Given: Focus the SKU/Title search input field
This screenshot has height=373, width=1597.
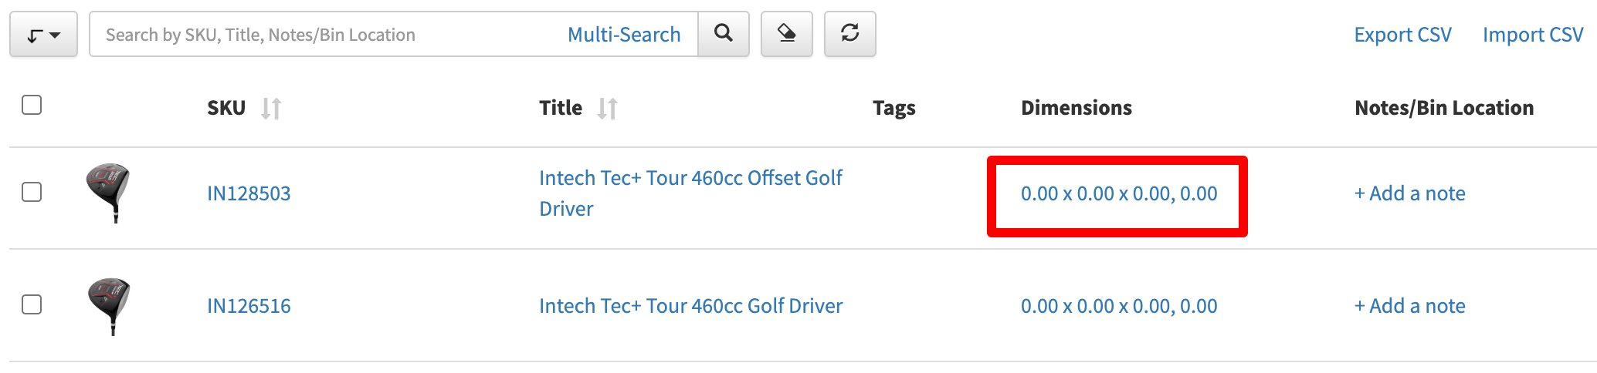Looking at the screenshot, I should click(324, 35).
